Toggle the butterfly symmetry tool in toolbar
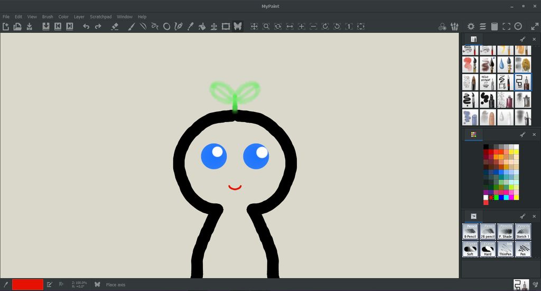Image resolution: width=541 pixels, height=291 pixels. [x=237, y=26]
